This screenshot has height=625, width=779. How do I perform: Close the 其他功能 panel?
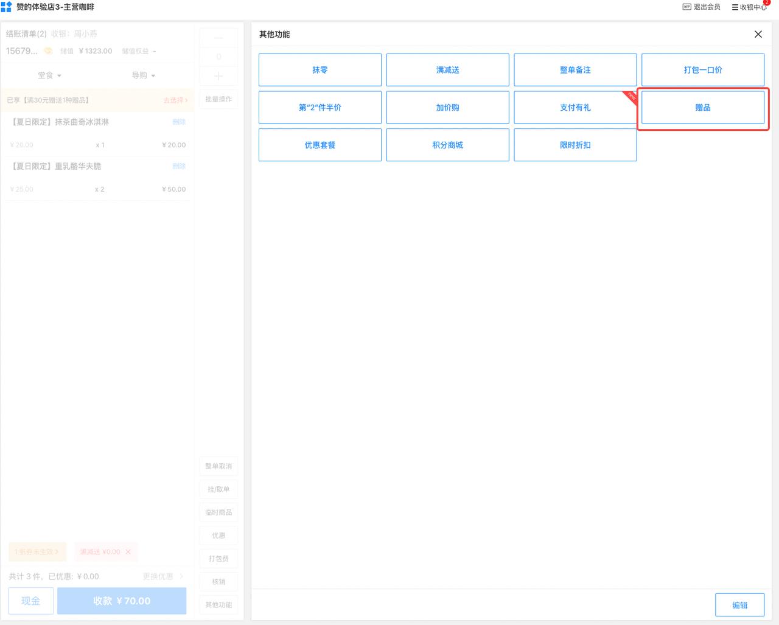click(758, 35)
